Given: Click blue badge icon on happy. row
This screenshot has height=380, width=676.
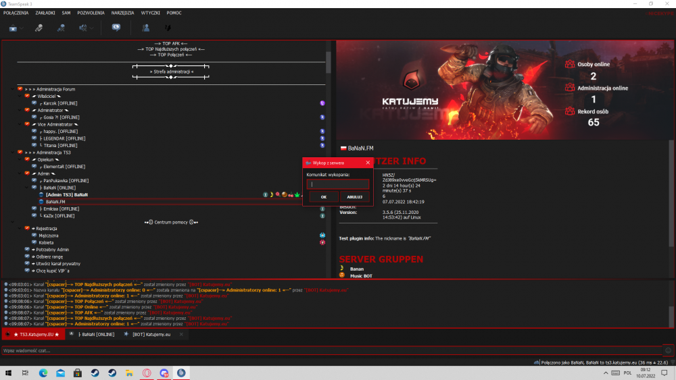Looking at the screenshot, I should point(322,131).
